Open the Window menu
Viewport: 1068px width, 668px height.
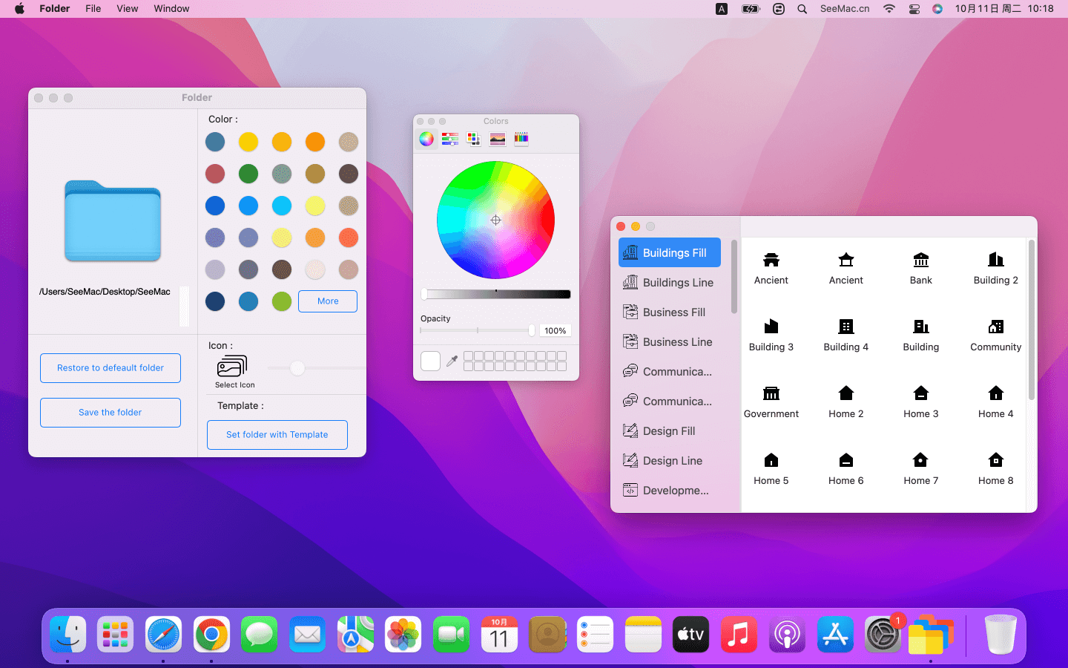[x=171, y=9]
